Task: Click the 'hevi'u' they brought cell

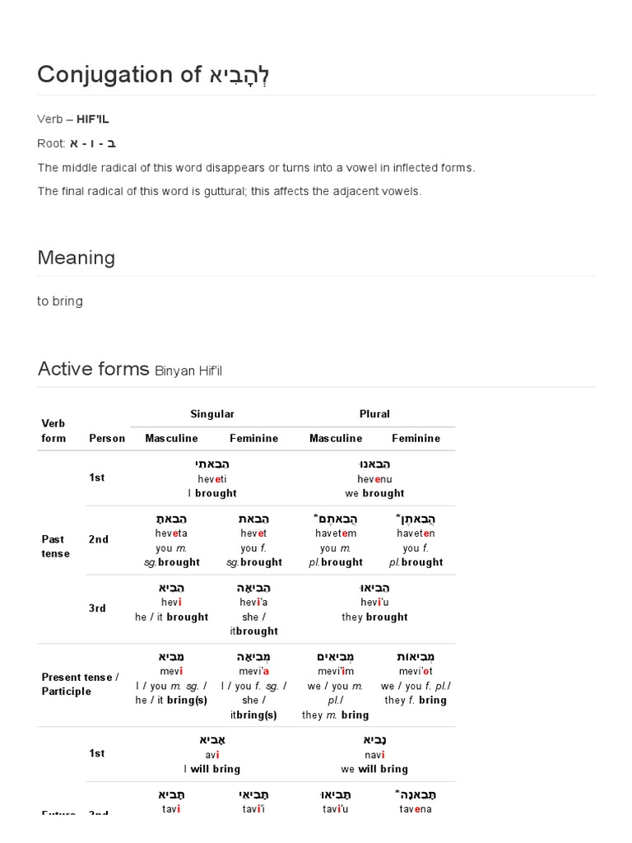Action: [374, 603]
